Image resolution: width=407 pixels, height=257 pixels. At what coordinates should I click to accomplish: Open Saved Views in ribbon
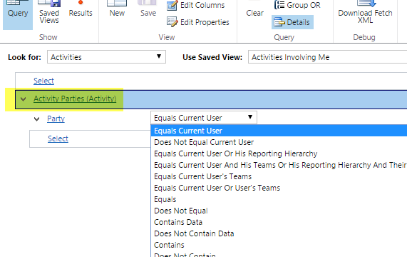click(49, 13)
